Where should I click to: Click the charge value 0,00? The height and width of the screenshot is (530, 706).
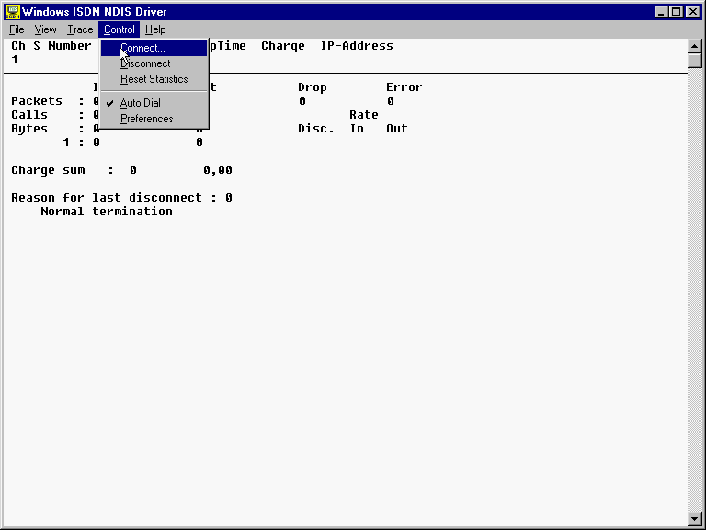(218, 170)
